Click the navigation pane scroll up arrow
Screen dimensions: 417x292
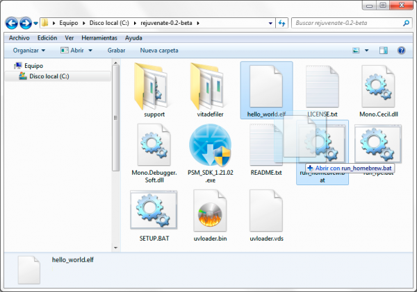[115, 62]
